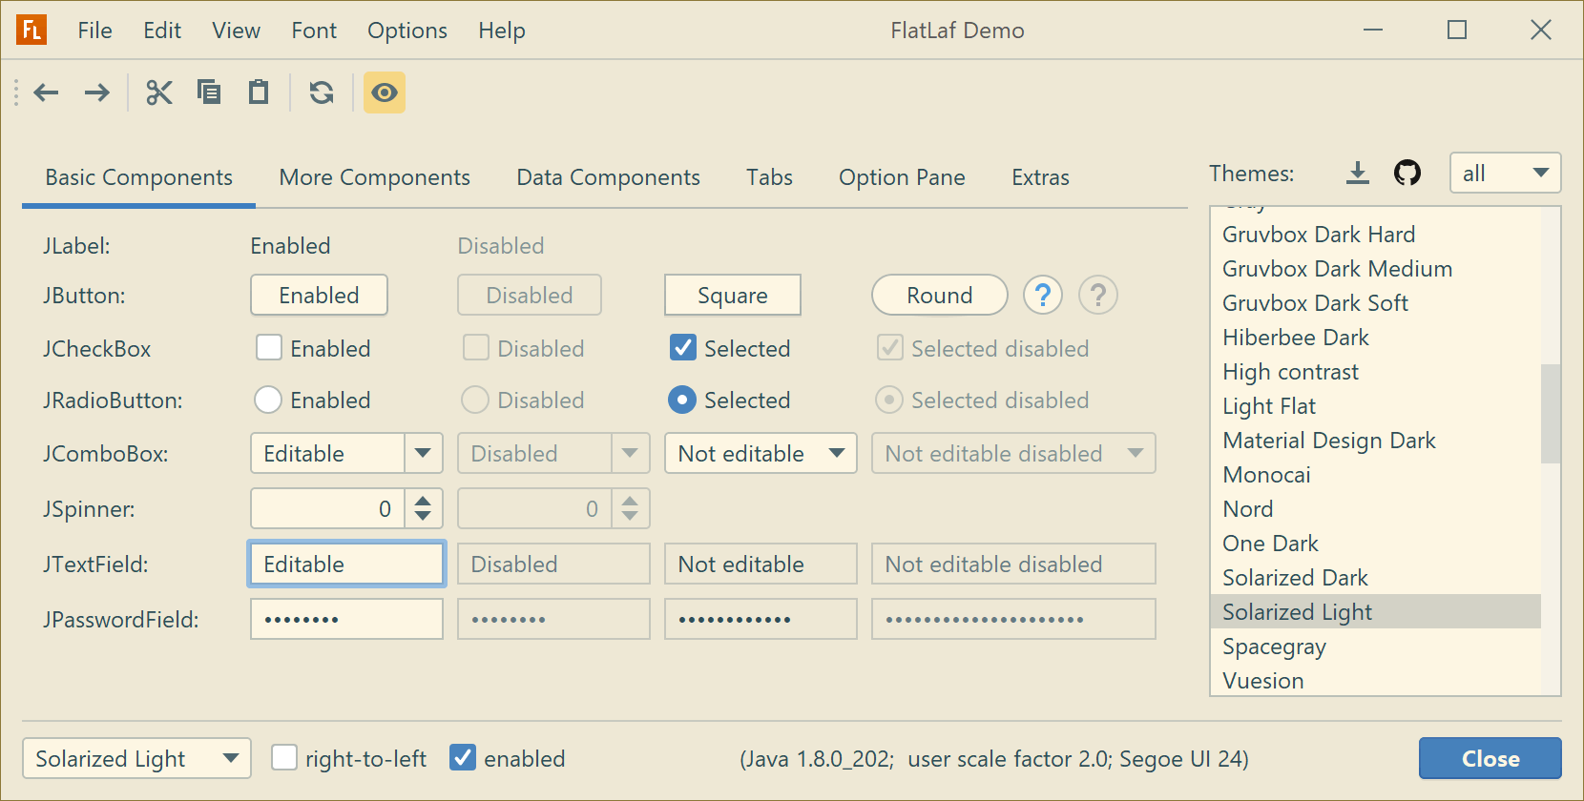Open the Solarized Light look-and-feel dropdown

point(136,758)
